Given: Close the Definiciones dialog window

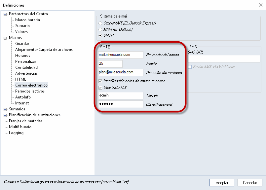Looking at the screenshot, I should pyautogui.click(x=261, y=5).
